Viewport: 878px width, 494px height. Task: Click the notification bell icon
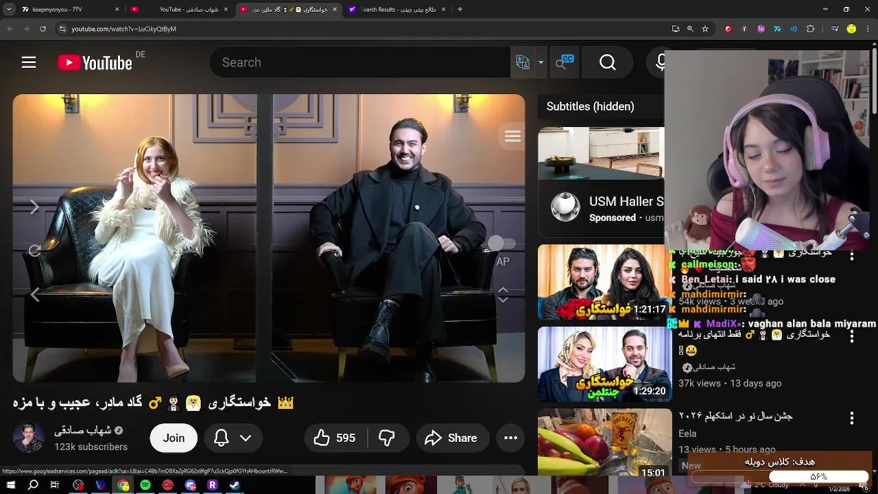[x=221, y=438]
